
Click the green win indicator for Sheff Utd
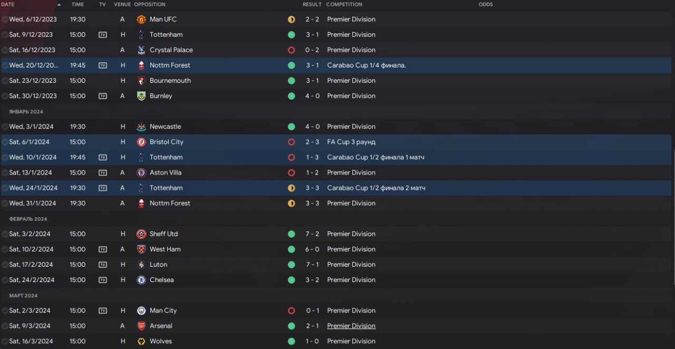tap(291, 234)
